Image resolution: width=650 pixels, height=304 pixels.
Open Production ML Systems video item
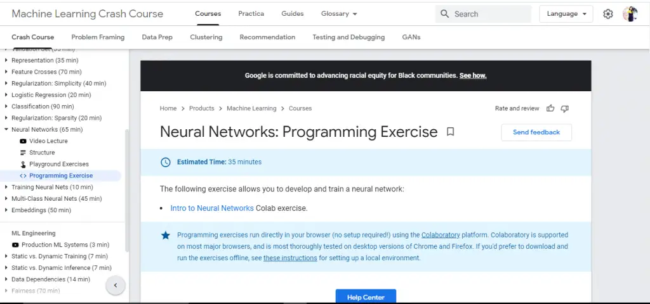65,244
